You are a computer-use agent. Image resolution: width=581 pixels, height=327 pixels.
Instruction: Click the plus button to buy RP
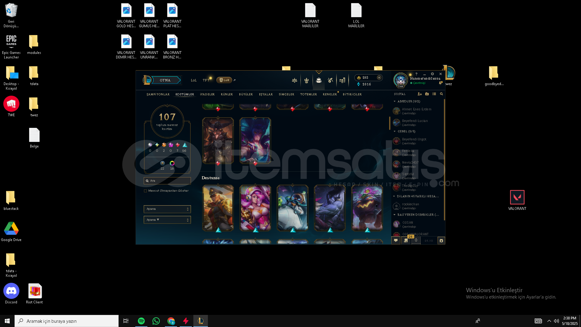click(x=379, y=78)
